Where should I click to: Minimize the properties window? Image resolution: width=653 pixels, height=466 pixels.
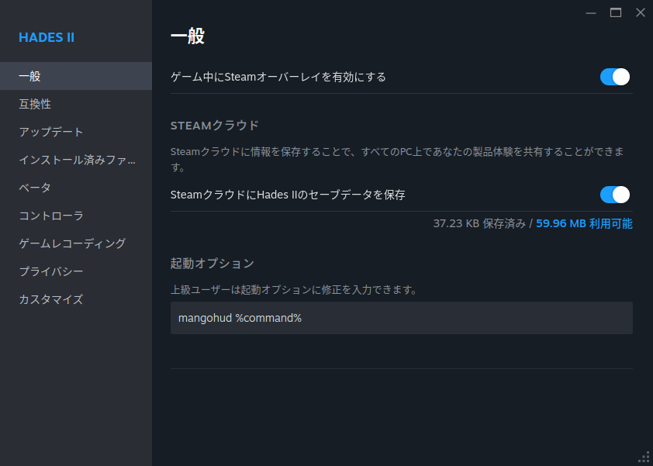[x=591, y=12]
